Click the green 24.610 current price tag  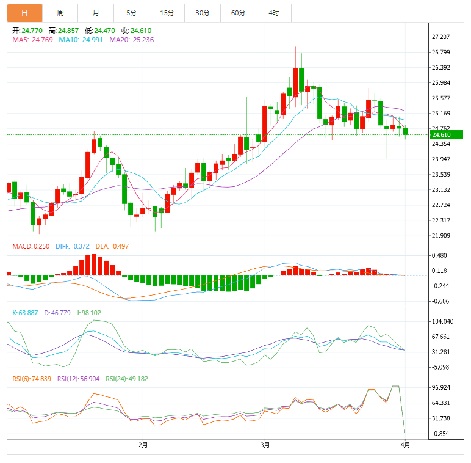coord(440,134)
